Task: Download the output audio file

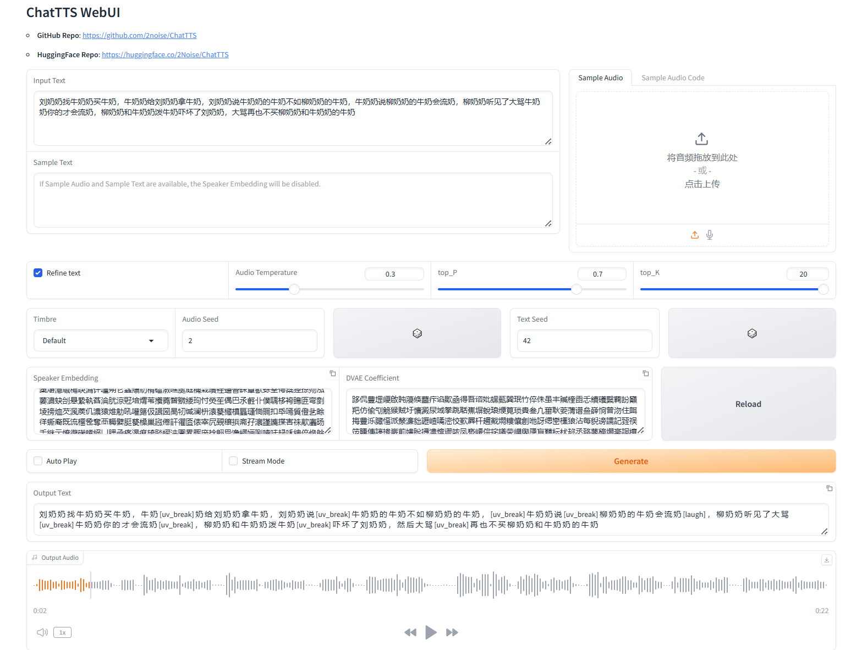Action: 826,560
